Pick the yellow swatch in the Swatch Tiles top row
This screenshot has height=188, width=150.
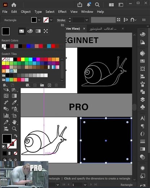click(23, 59)
